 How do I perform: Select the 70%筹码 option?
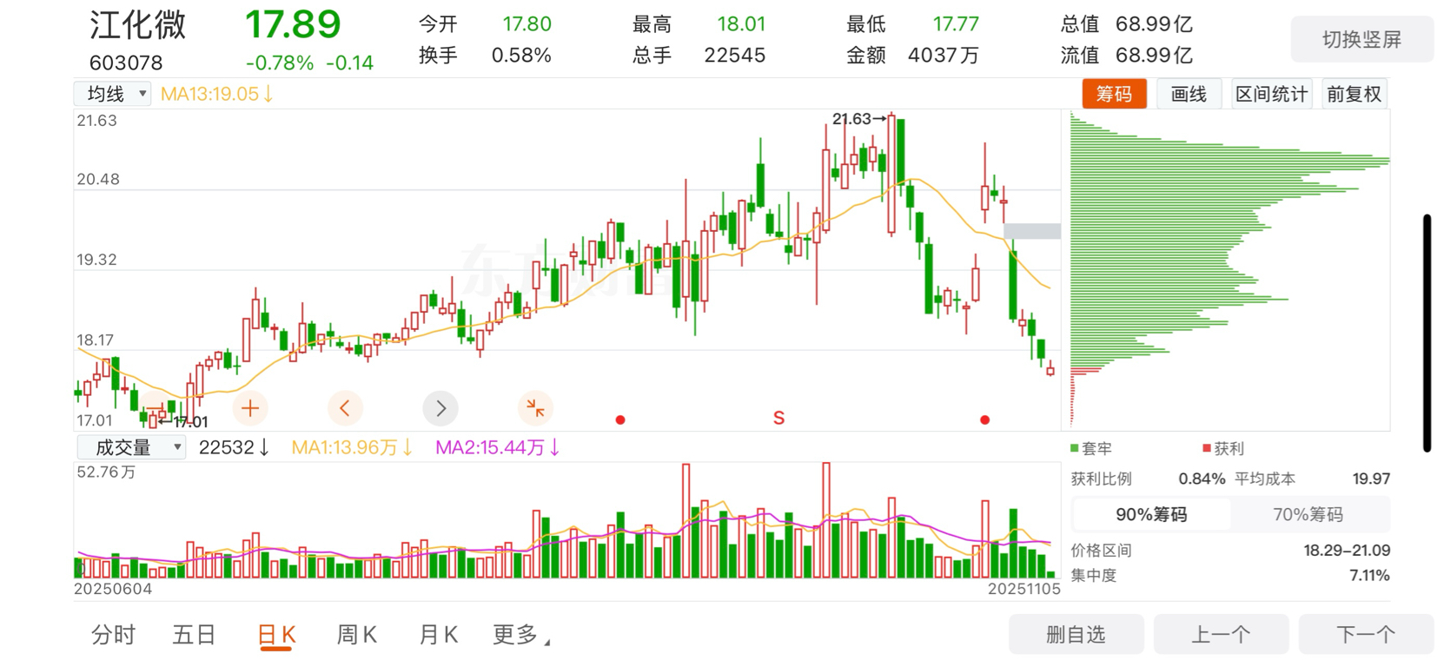pos(1308,514)
